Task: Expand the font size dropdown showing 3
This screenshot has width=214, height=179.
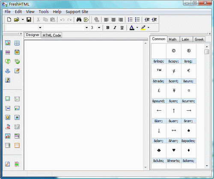Action: coord(99,27)
